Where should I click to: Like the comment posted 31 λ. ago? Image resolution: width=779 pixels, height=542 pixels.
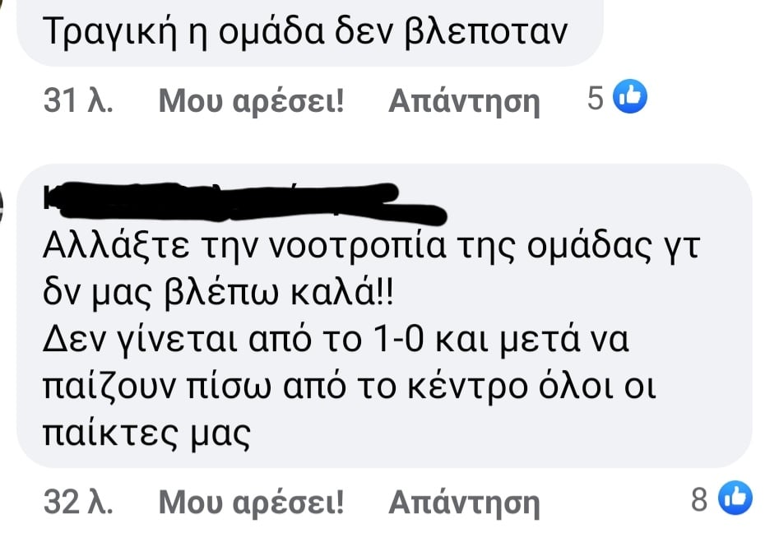click(x=252, y=101)
